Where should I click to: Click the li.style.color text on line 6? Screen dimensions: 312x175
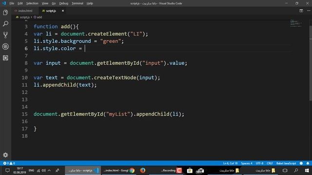pyautogui.click(x=55, y=48)
